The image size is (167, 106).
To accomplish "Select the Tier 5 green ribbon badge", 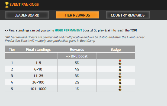I will pyautogui.click(x=120, y=88).
